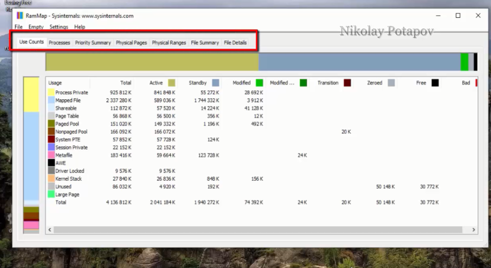Click the horizontal scrollbar thumb
This screenshot has width=491, height=268.
click(x=258, y=230)
